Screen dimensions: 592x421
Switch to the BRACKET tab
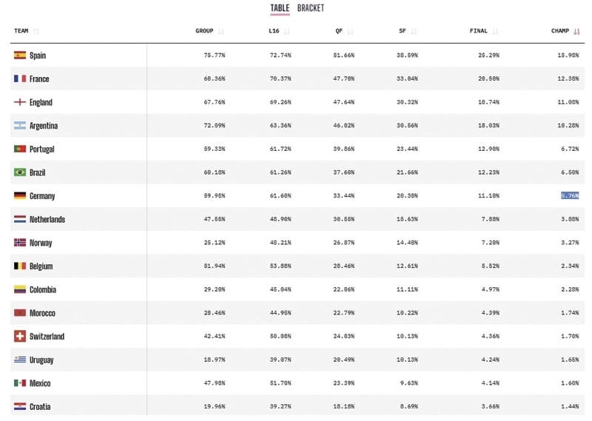click(x=311, y=8)
